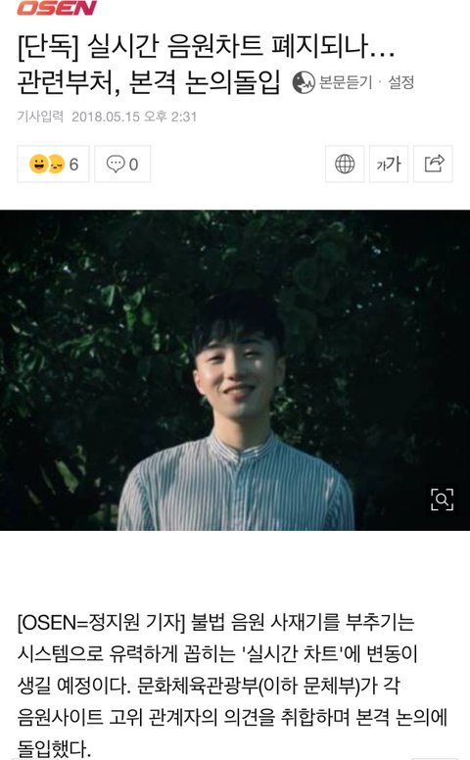This screenshot has height=760, width=470.
Task: Click the comment count showing 0
Action: [x=134, y=165]
